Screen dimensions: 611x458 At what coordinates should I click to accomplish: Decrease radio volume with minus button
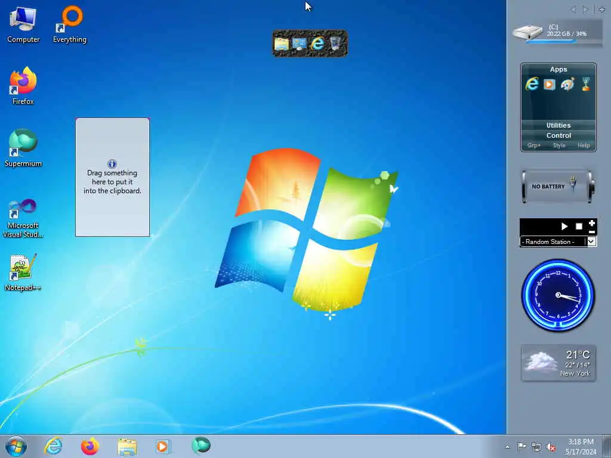[592, 232]
